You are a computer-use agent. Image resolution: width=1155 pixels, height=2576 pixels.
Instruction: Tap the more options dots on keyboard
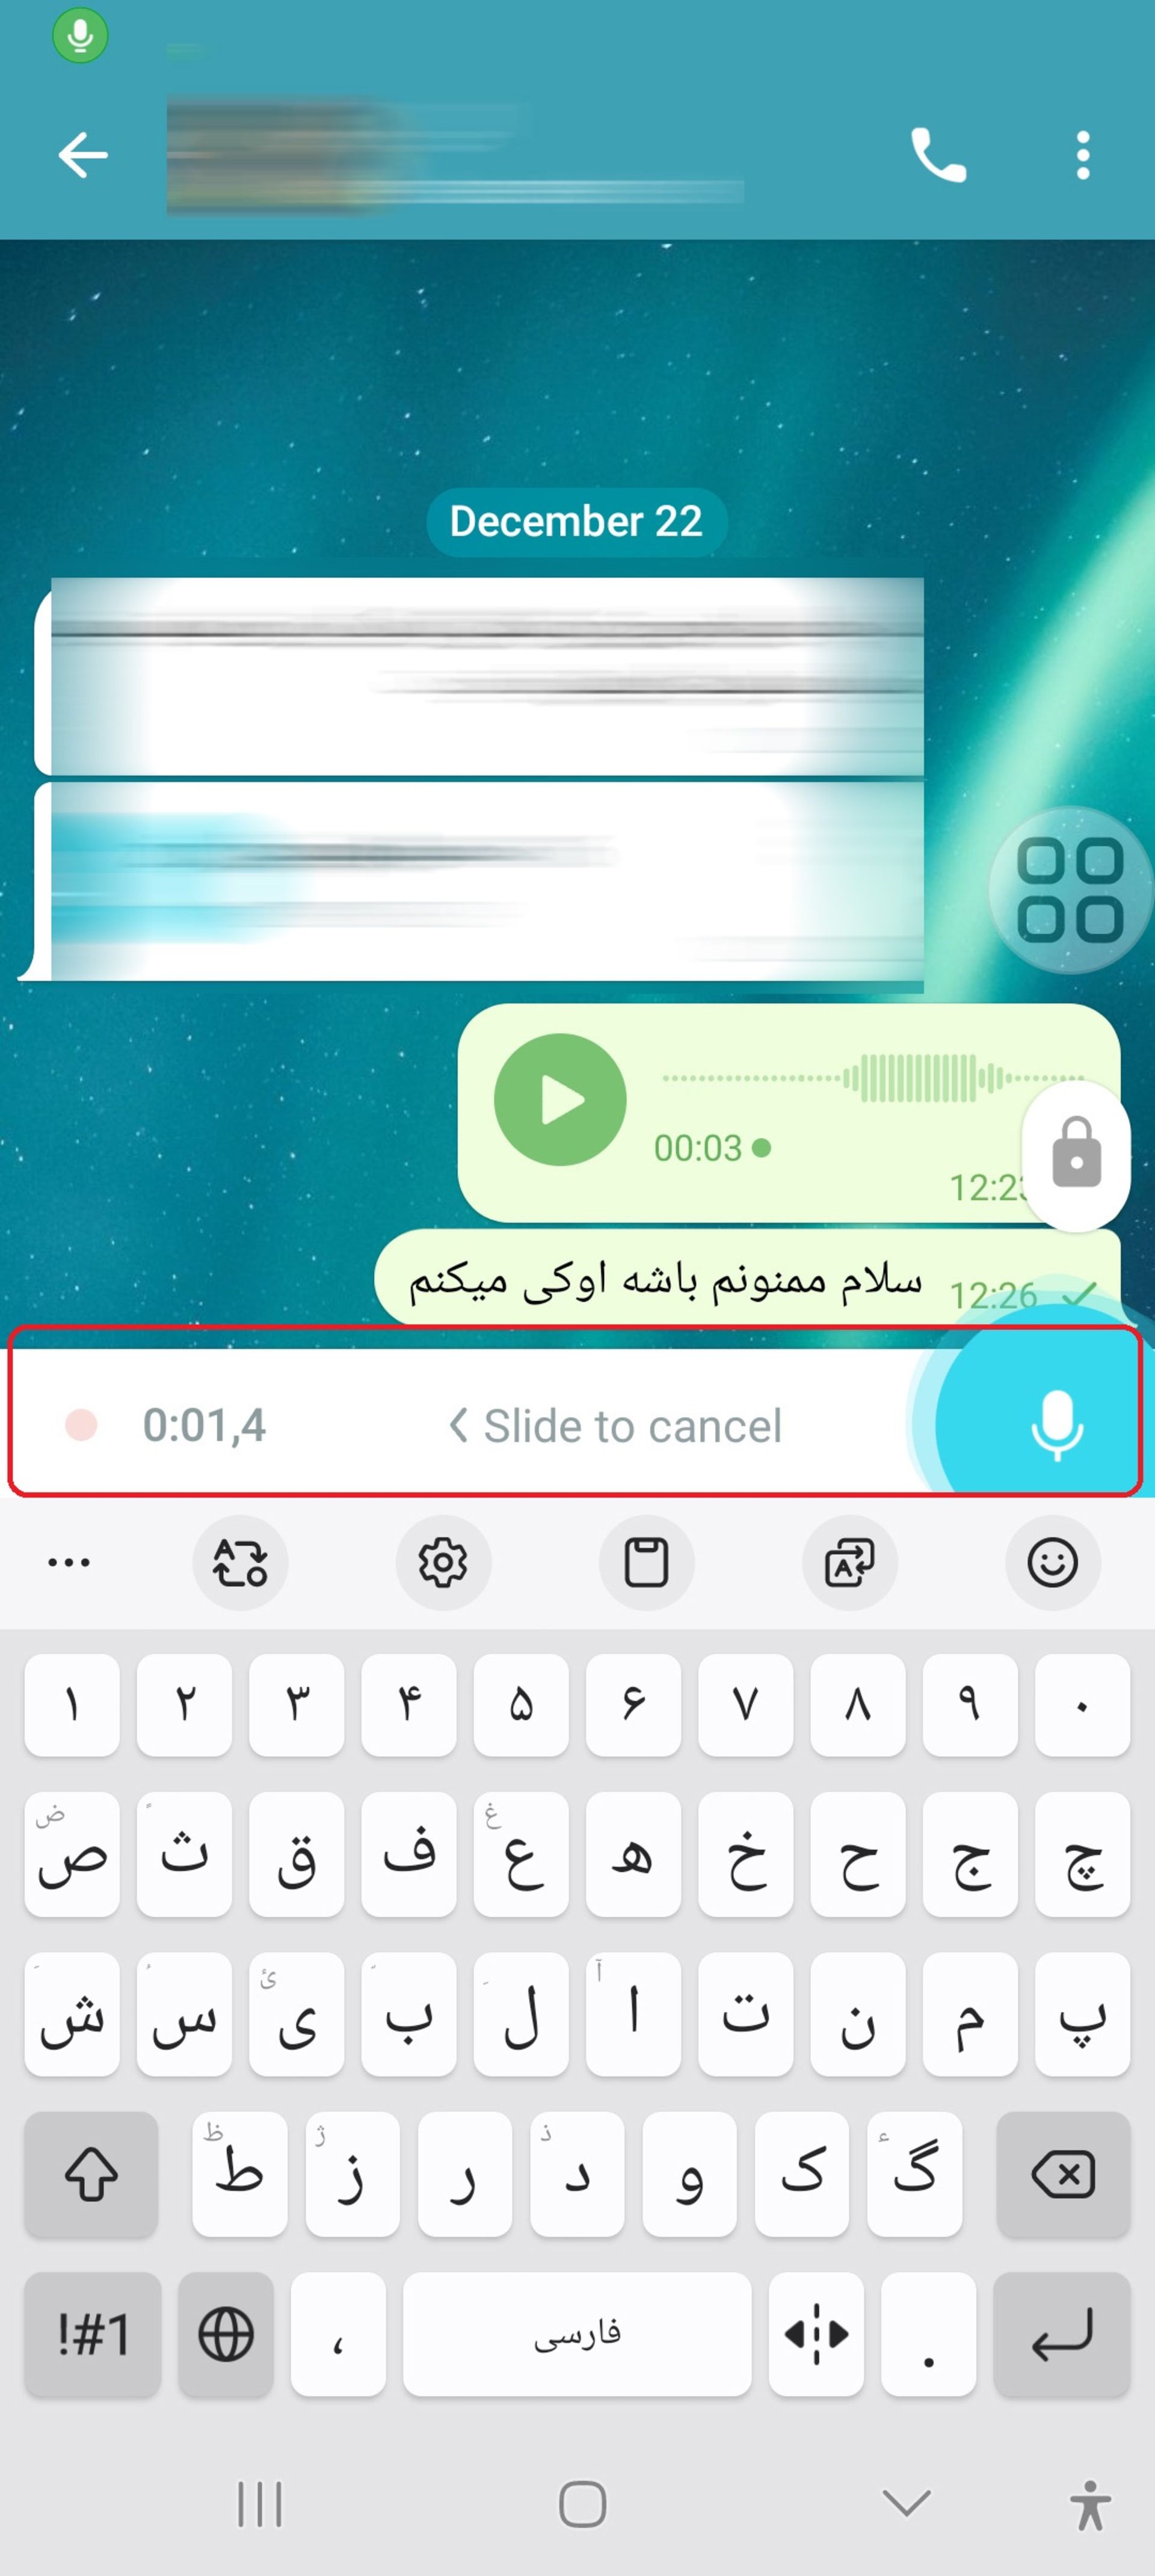coord(69,1562)
